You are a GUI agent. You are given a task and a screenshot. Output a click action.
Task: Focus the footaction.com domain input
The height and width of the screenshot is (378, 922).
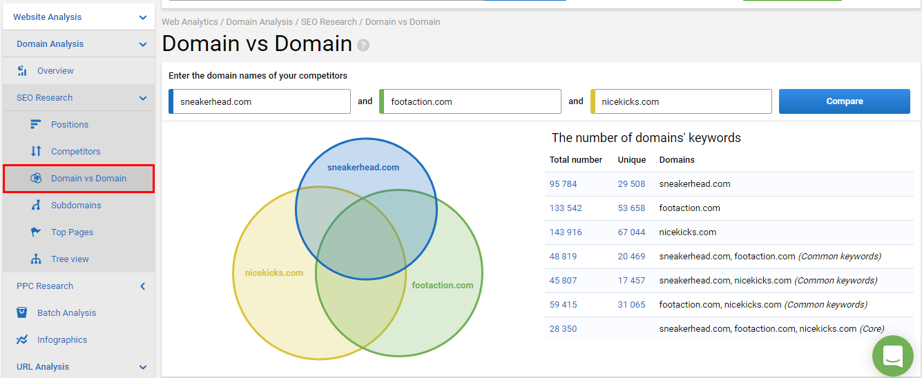click(470, 101)
